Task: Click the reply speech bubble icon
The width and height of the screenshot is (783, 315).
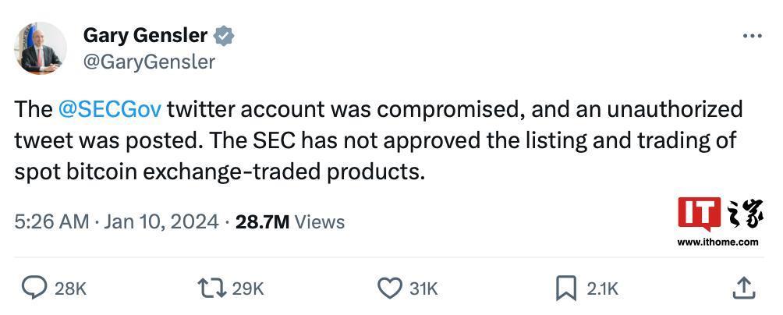Action: (x=34, y=288)
